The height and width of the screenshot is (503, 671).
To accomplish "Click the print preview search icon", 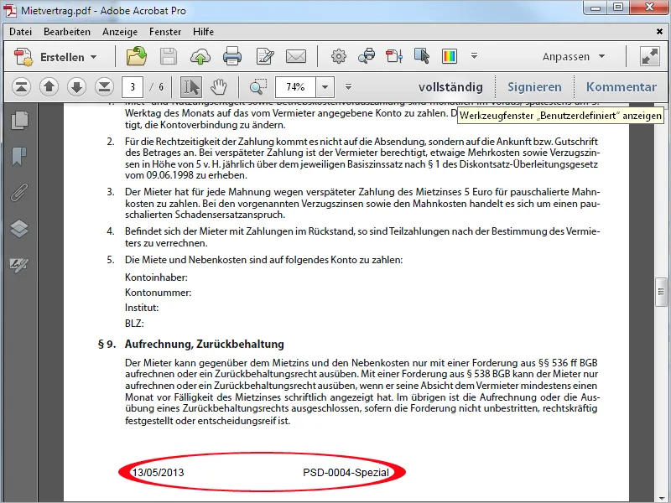I will click(x=367, y=56).
